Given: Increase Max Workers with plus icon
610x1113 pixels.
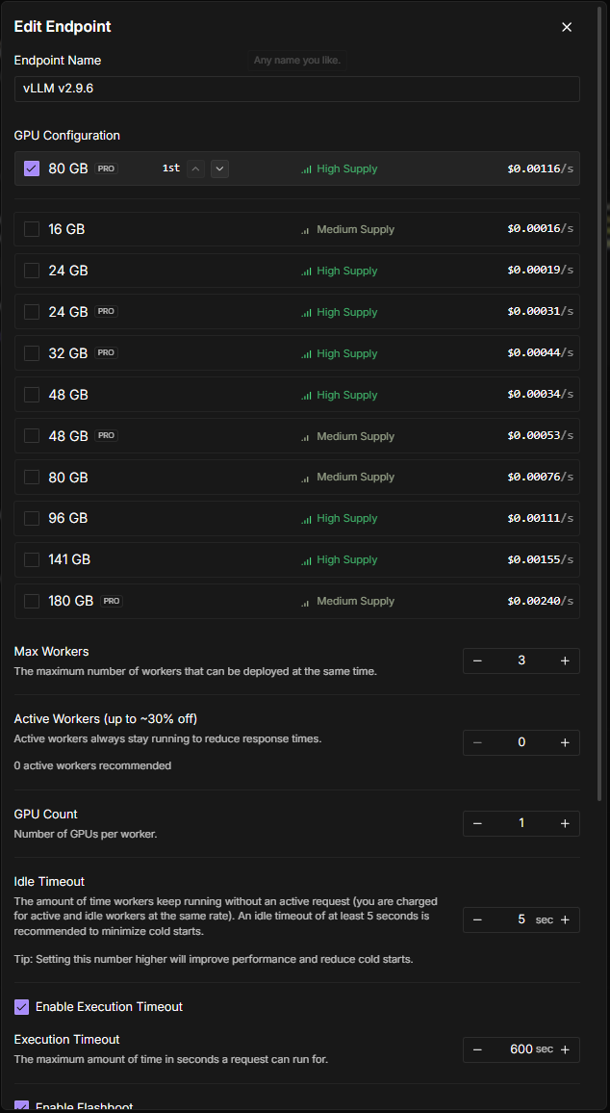Looking at the screenshot, I should (565, 660).
